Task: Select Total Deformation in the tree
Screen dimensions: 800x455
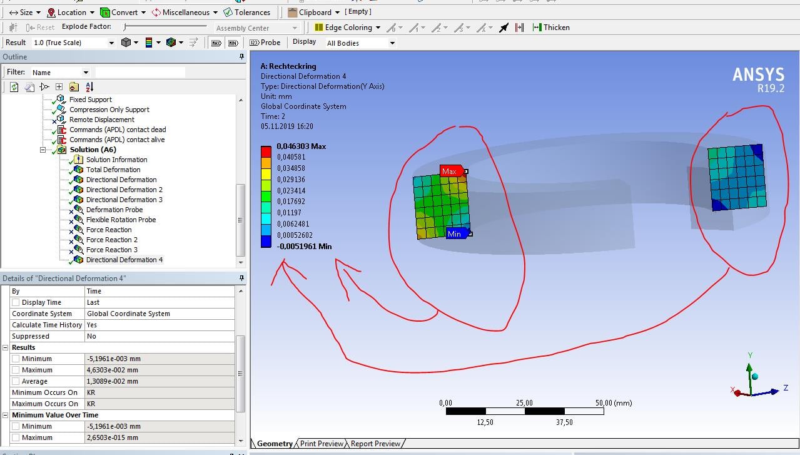Action: pyautogui.click(x=113, y=170)
